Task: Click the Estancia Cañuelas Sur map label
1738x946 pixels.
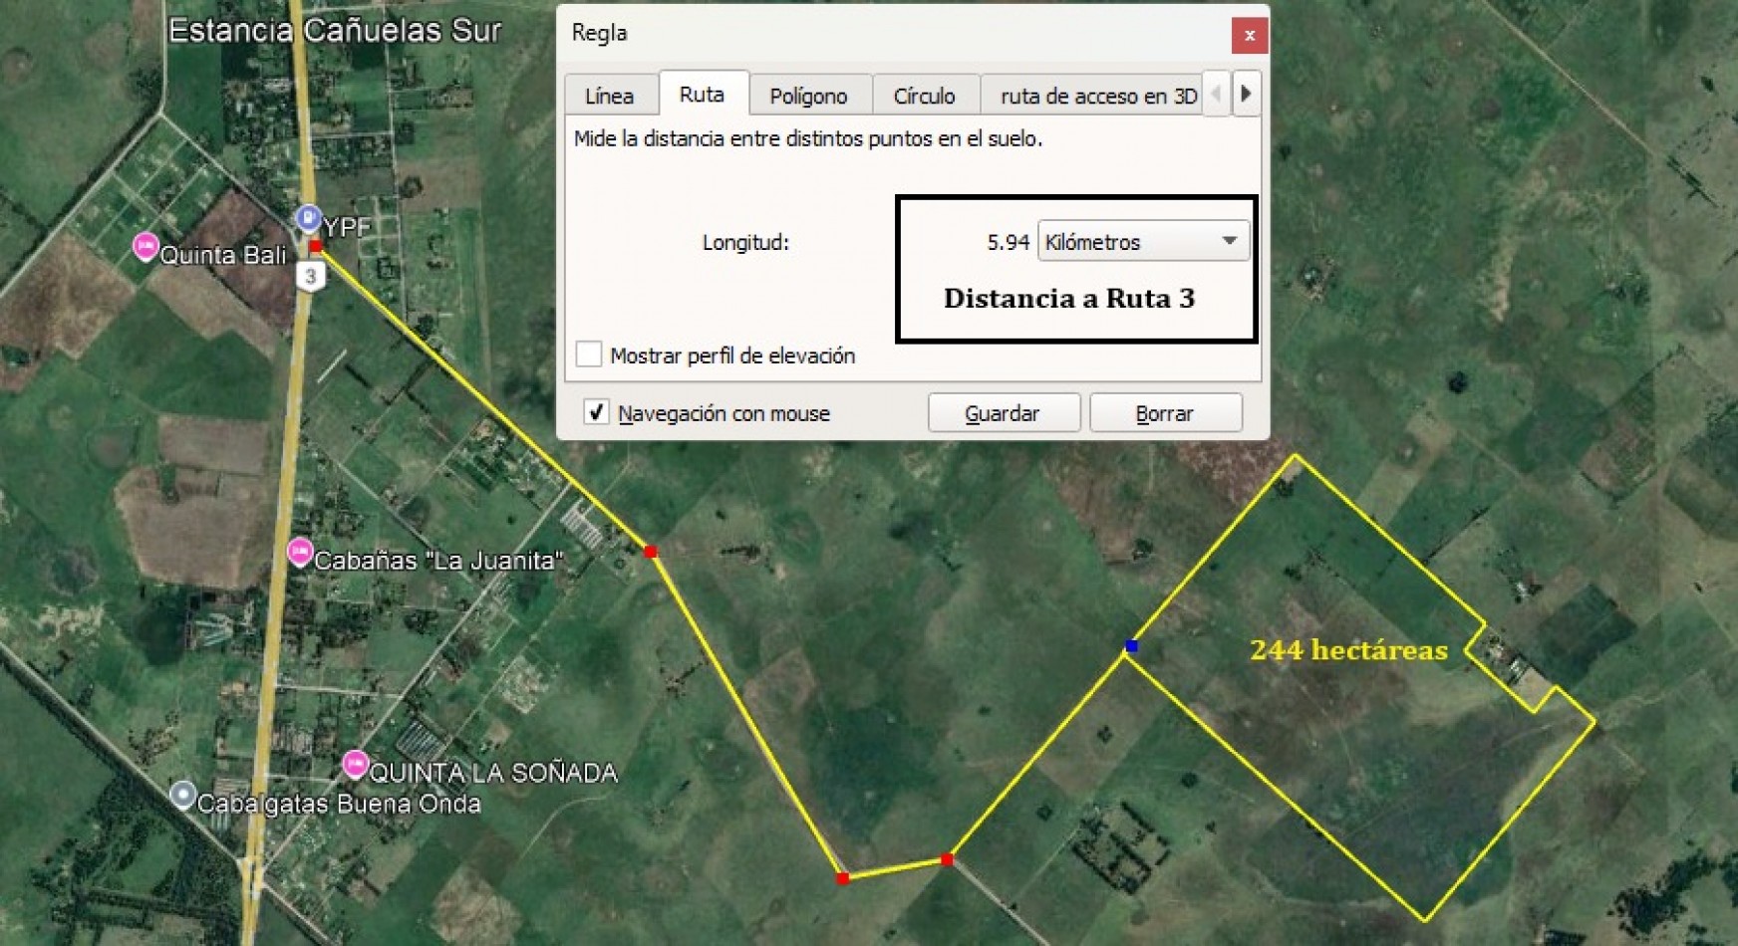Action: [334, 31]
